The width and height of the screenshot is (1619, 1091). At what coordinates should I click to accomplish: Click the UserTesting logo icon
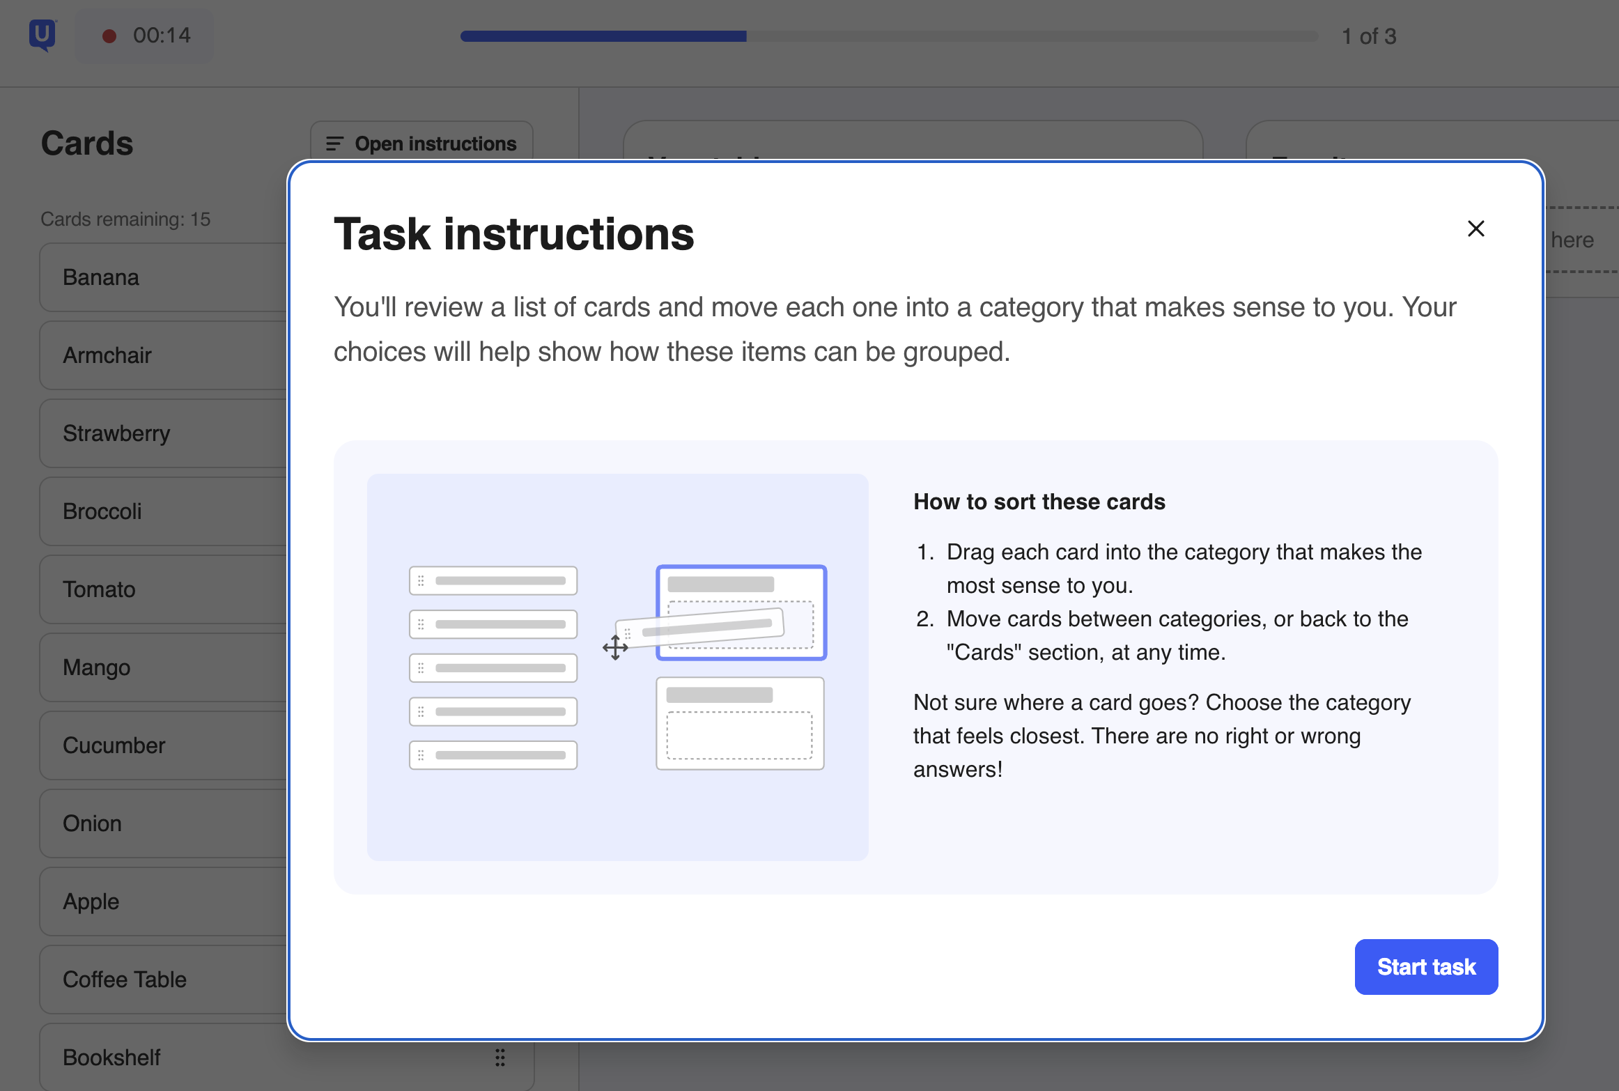pos(42,35)
